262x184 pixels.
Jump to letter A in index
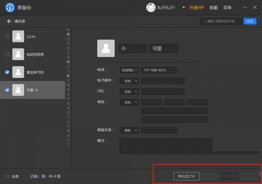(68, 30)
